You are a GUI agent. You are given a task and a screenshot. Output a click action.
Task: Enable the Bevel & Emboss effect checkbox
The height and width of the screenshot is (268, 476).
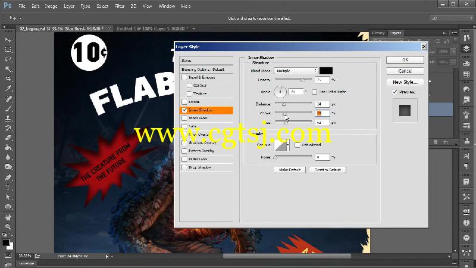tap(184, 77)
